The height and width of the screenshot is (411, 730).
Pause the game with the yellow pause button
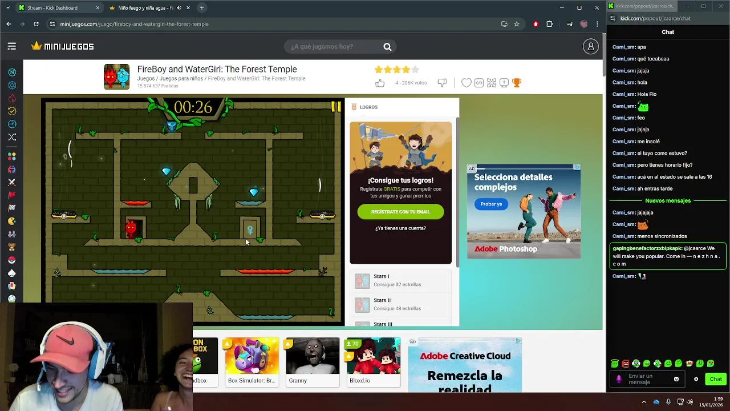point(336,107)
